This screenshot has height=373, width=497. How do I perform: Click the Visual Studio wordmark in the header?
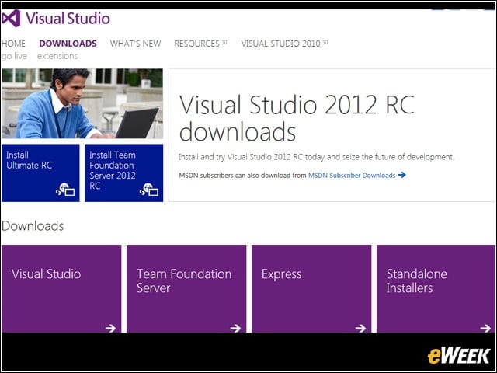pyautogui.click(x=68, y=19)
